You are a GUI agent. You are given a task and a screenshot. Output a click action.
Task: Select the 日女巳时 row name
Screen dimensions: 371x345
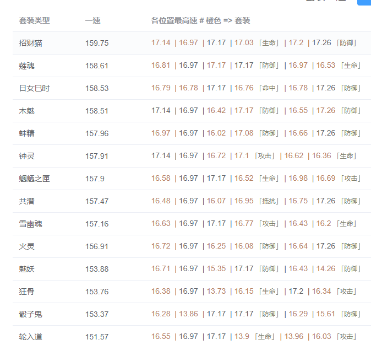(x=34, y=88)
